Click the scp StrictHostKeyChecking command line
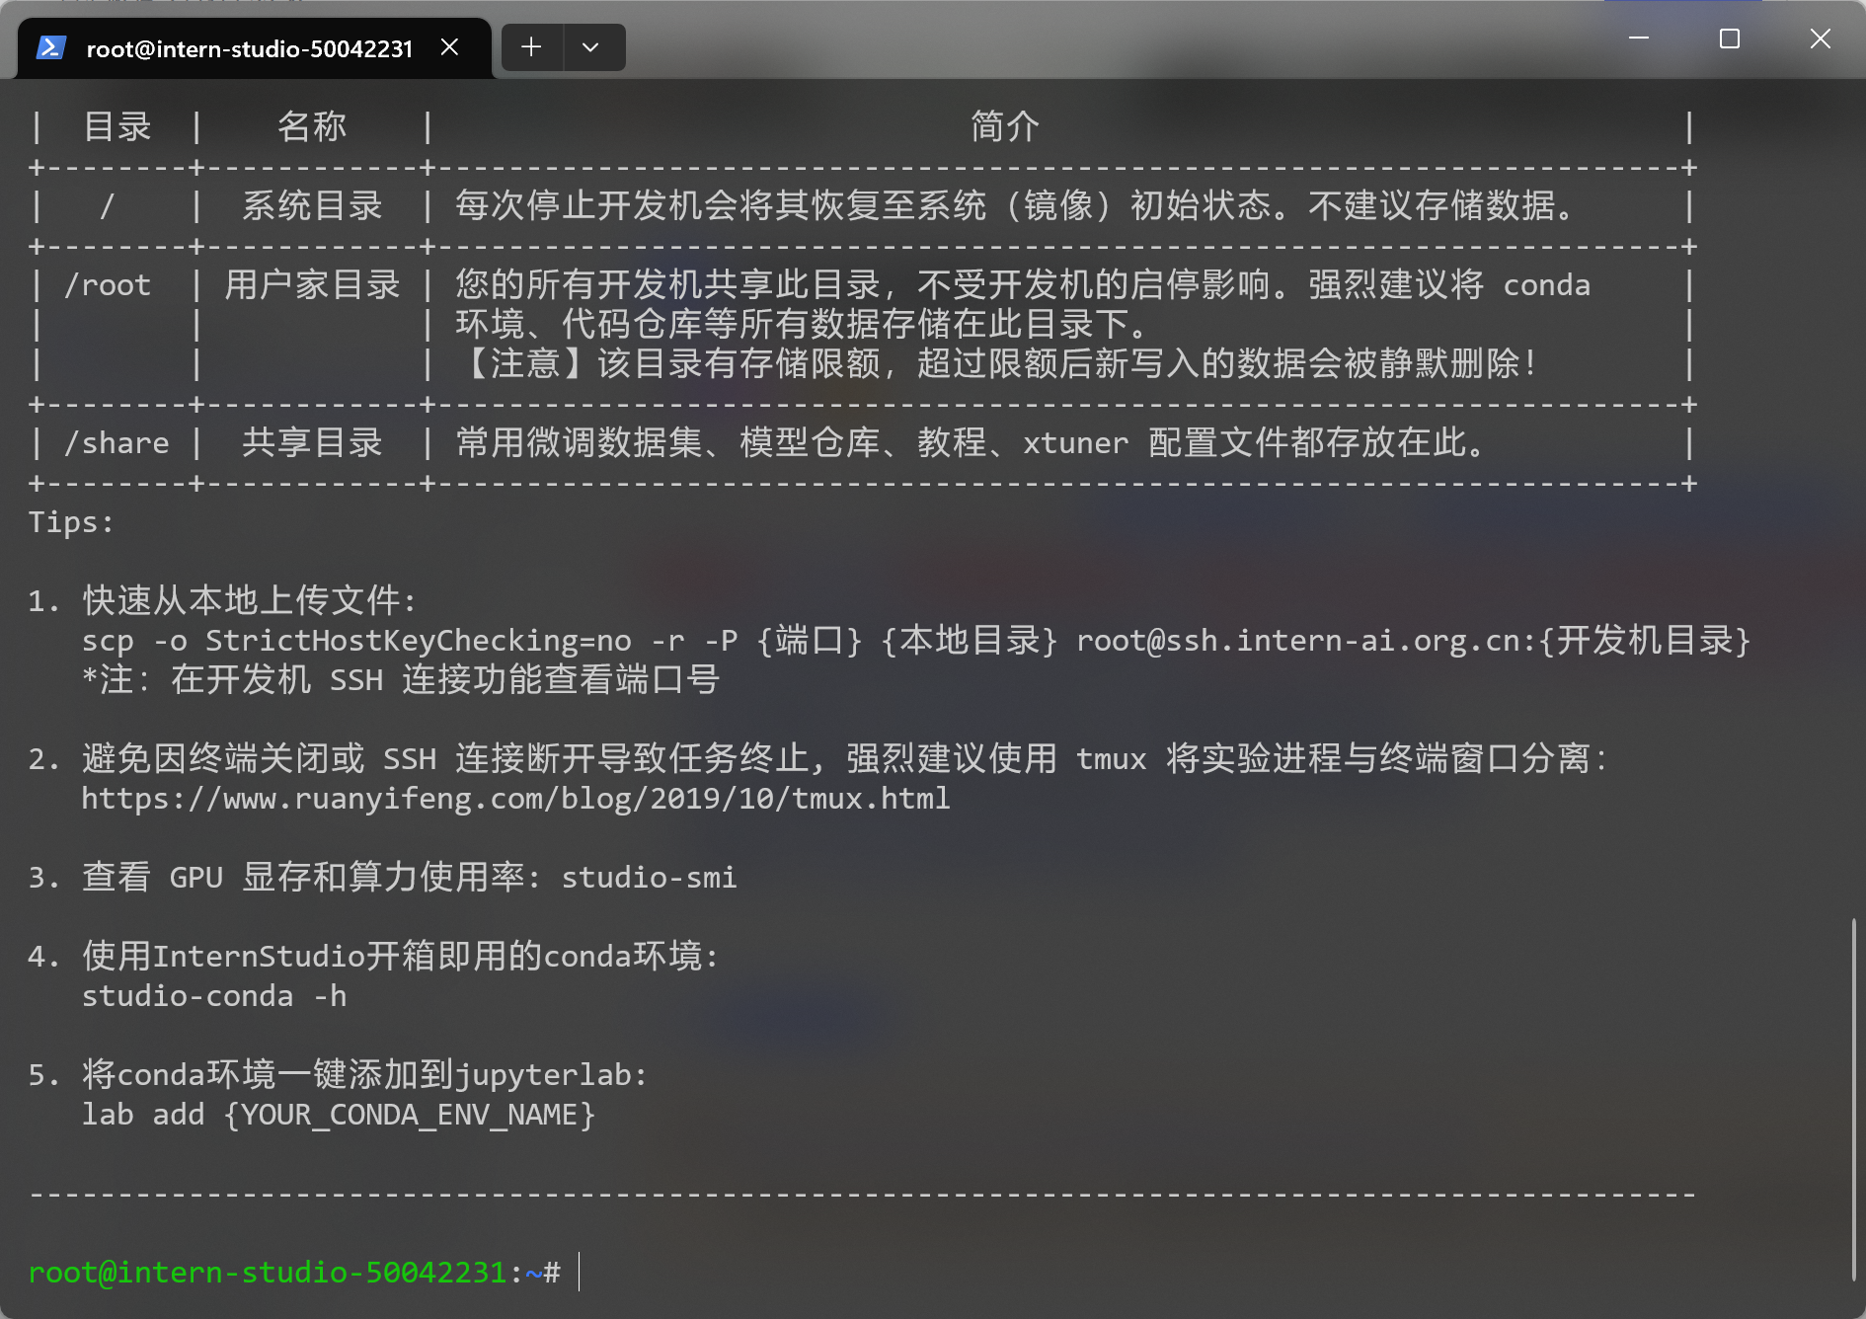This screenshot has width=1866, height=1319. 915,640
